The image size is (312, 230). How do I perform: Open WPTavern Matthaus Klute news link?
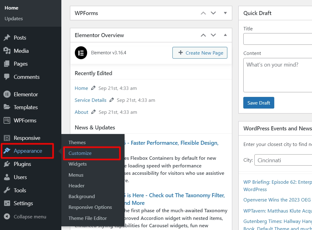pyautogui.click(x=278, y=211)
